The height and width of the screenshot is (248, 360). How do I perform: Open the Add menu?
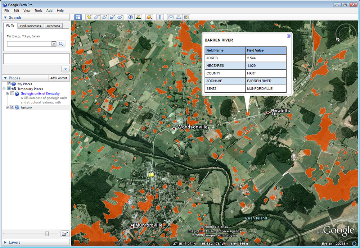pyautogui.click(x=49, y=10)
